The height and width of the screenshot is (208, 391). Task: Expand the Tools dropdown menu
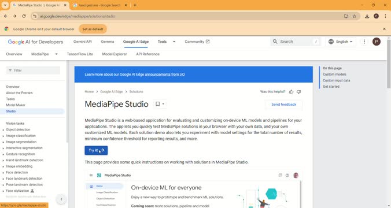point(174,42)
